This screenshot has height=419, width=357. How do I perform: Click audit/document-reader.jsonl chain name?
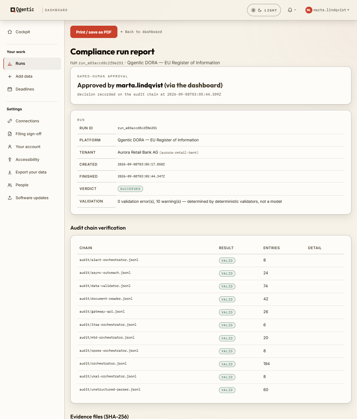pos(106,299)
